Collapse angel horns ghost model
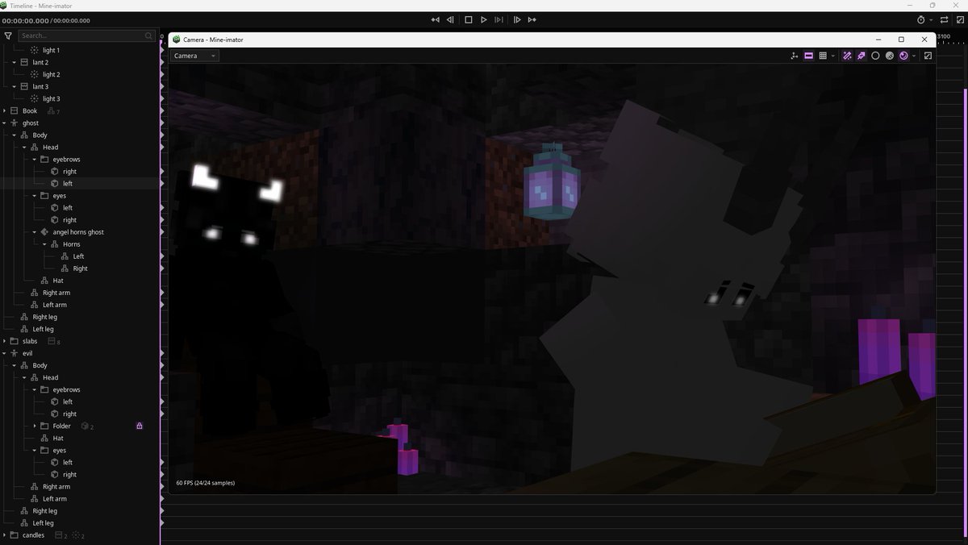Screen dimensions: 968x545 point(35,231)
